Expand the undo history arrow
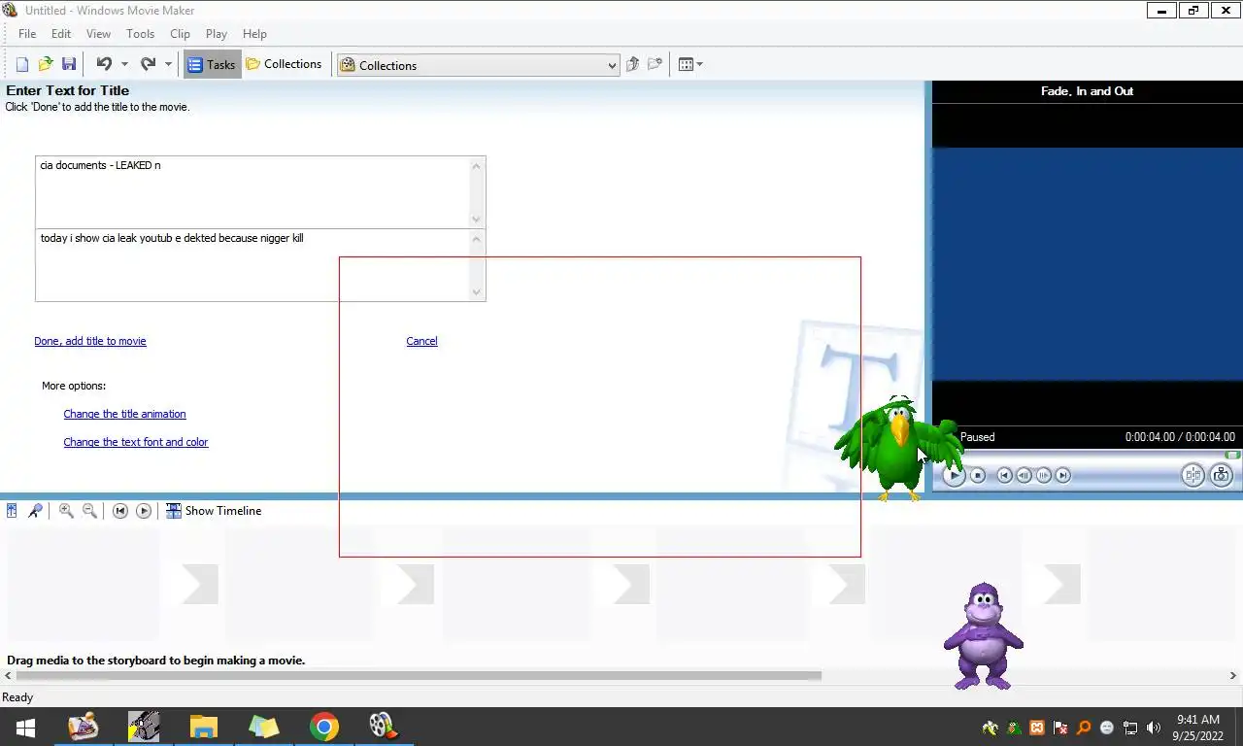The height and width of the screenshot is (746, 1243). click(124, 64)
